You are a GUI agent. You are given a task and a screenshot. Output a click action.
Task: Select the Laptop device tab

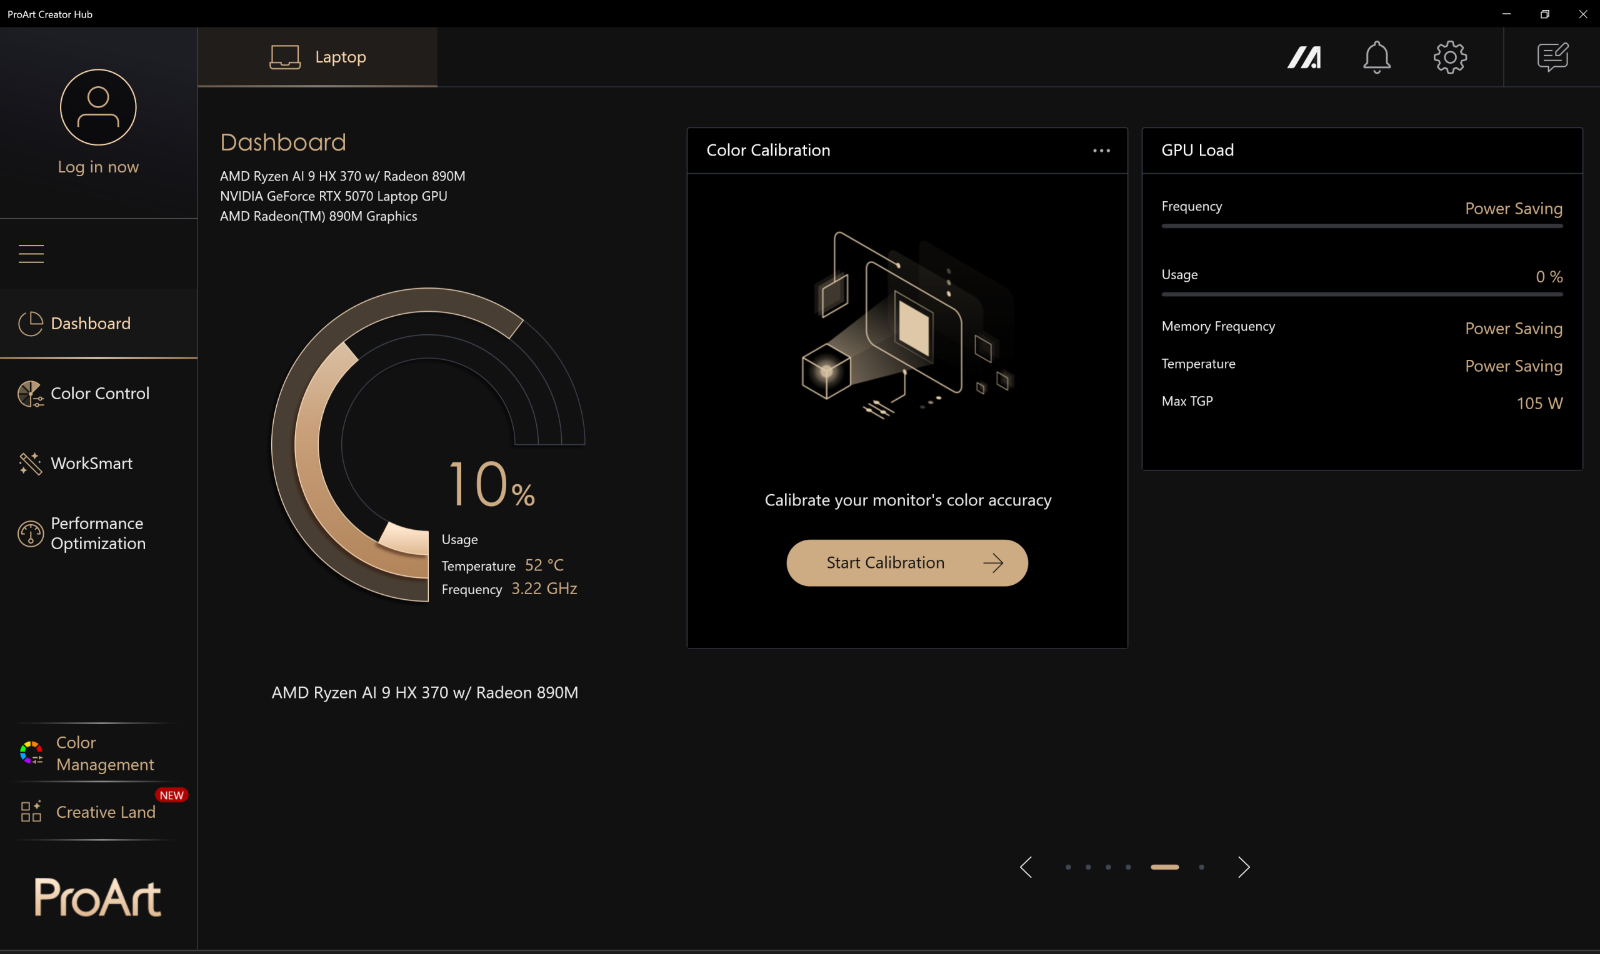(317, 57)
